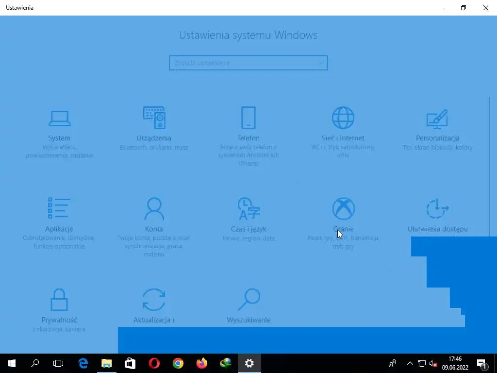
Task: Click 'Bluetooth, drukarki, mysz' description text
Action: click(154, 148)
